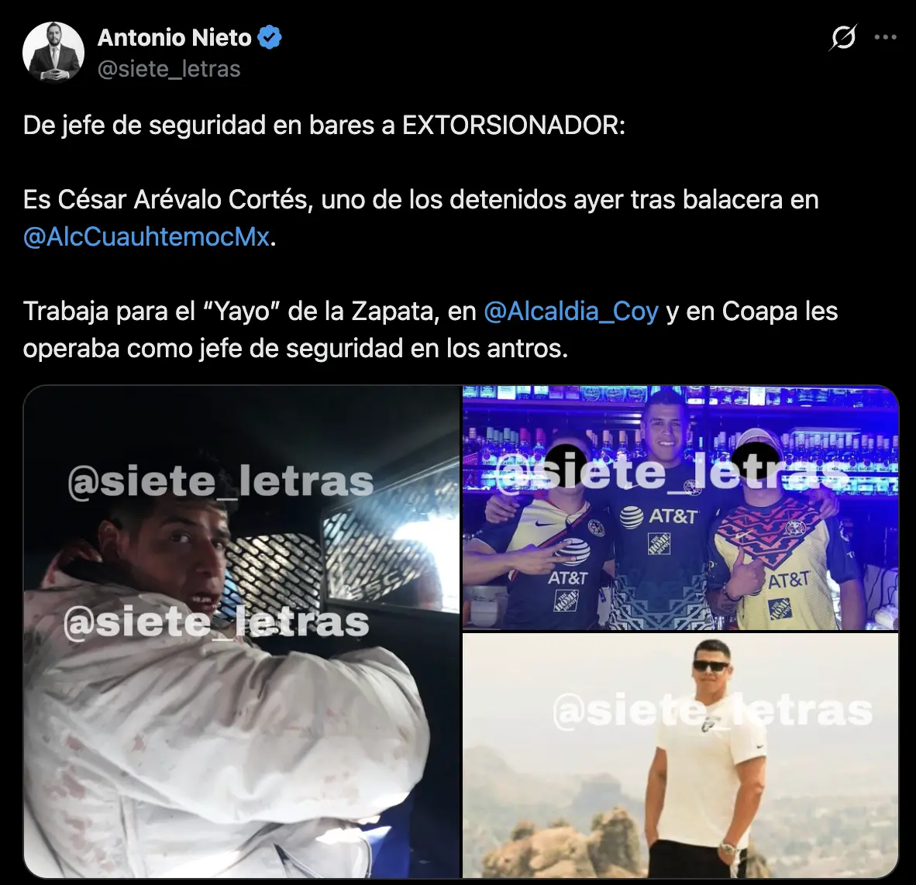
Task: Click the quoted nickname “Yayo” in the tweet
Action: [242, 311]
